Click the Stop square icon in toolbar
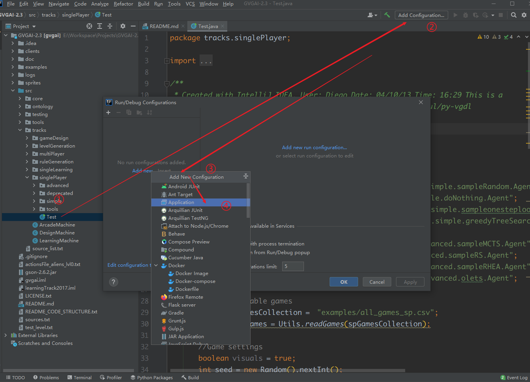 [x=501, y=15]
